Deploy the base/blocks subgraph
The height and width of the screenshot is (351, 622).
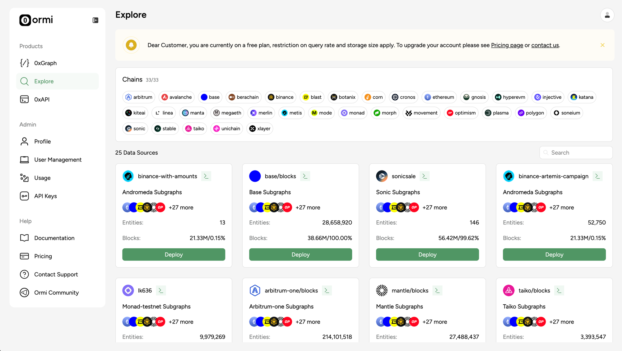pos(300,255)
